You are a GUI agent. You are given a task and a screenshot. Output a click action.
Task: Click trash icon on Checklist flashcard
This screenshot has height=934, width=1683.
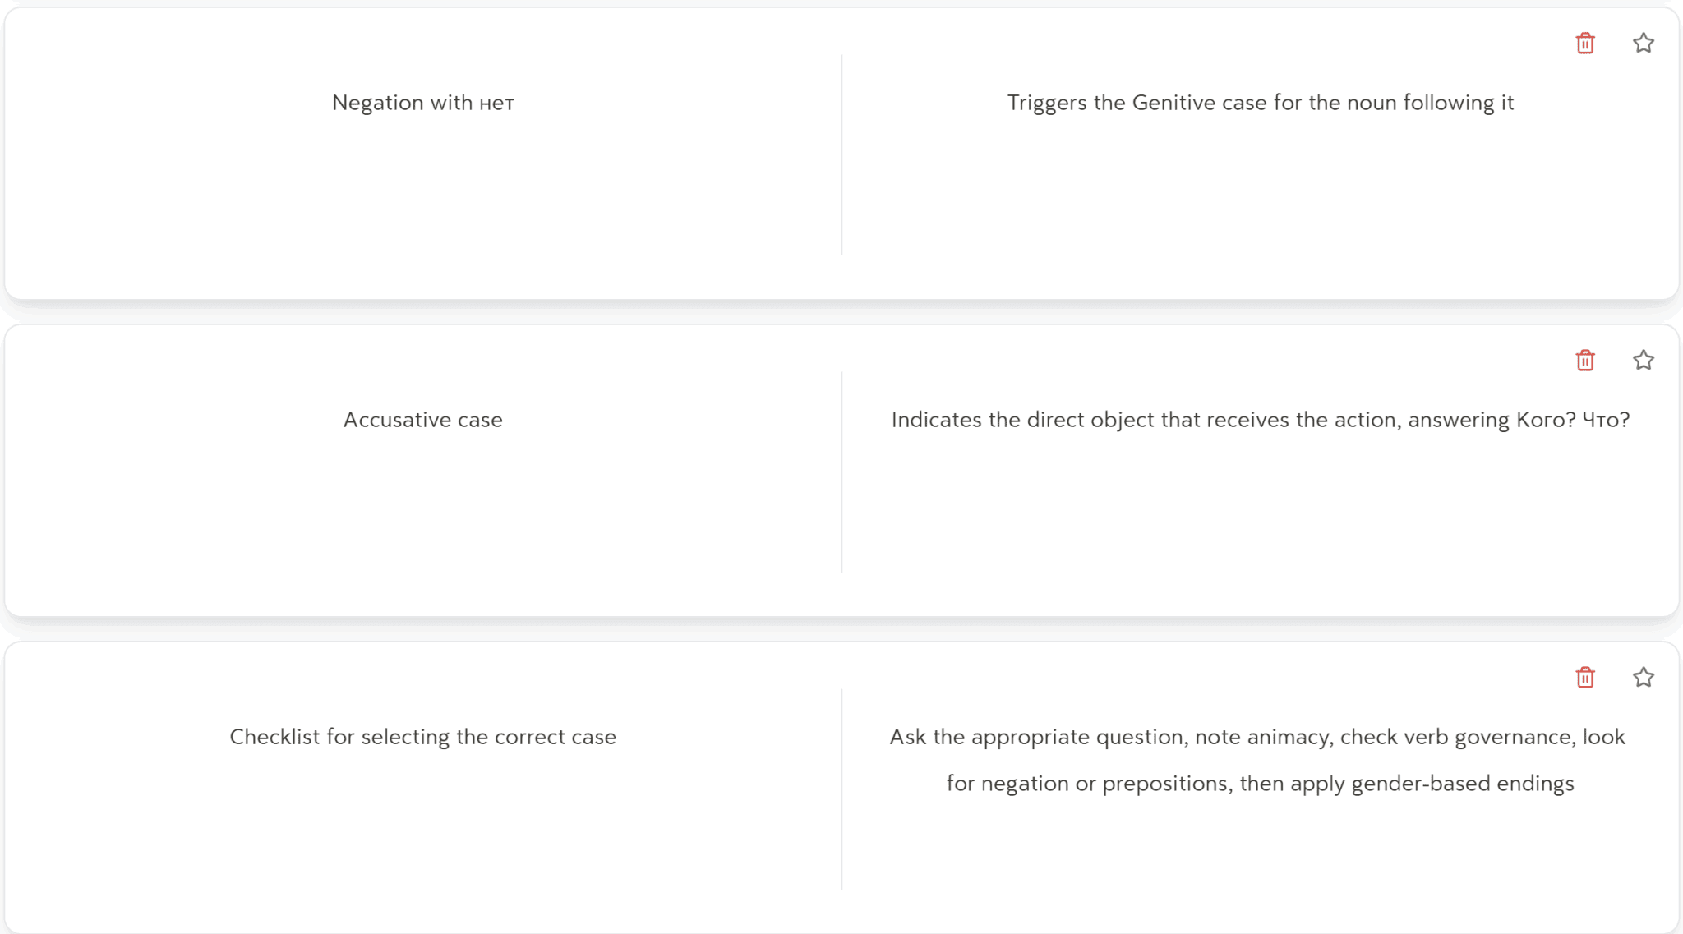click(x=1585, y=678)
